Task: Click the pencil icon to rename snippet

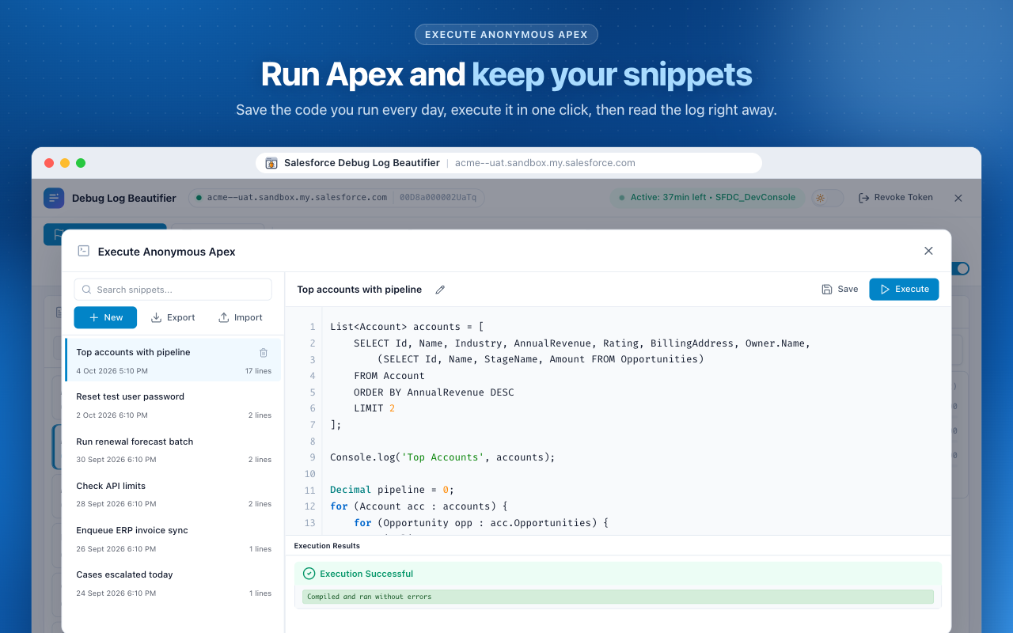Action: (440, 290)
